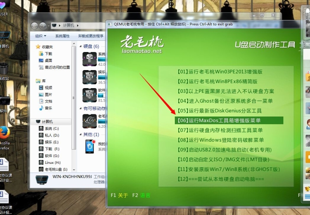Open the recycle bin desktop icon
The width and height of the screenshot is (310, 215).
pos(3,69)
